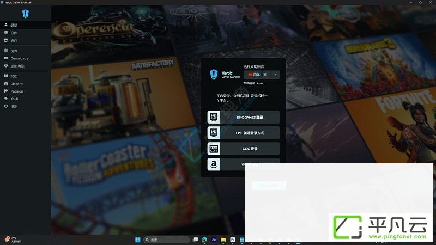Open File Explorer from taskbar
Screen dimensions: 436x245
[223, 240]
